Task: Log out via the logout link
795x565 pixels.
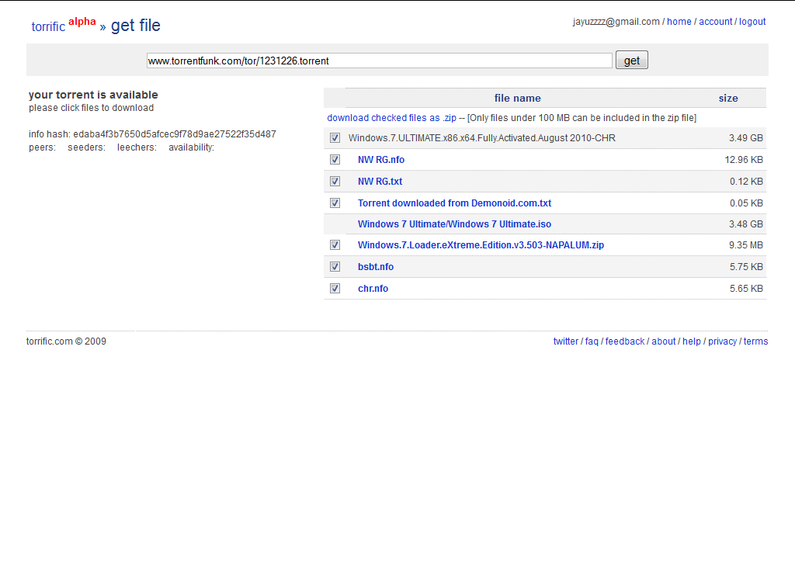Action: coord(752,22)
